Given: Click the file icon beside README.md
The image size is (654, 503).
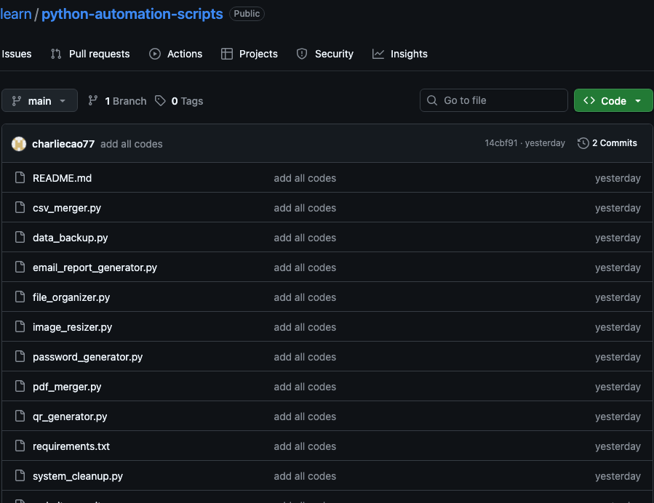Looking at the screenshot, I should (x=20, y=178).
